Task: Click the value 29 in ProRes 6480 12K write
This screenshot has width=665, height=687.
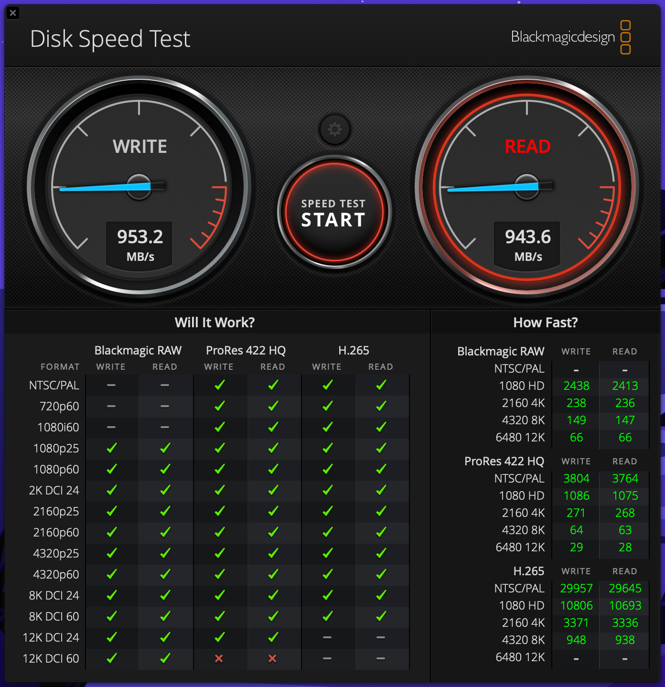Action: [576, 547]
